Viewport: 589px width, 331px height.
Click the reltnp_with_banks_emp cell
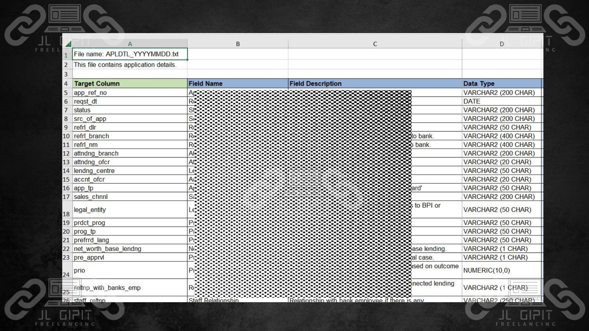click(x=130, y=288)
